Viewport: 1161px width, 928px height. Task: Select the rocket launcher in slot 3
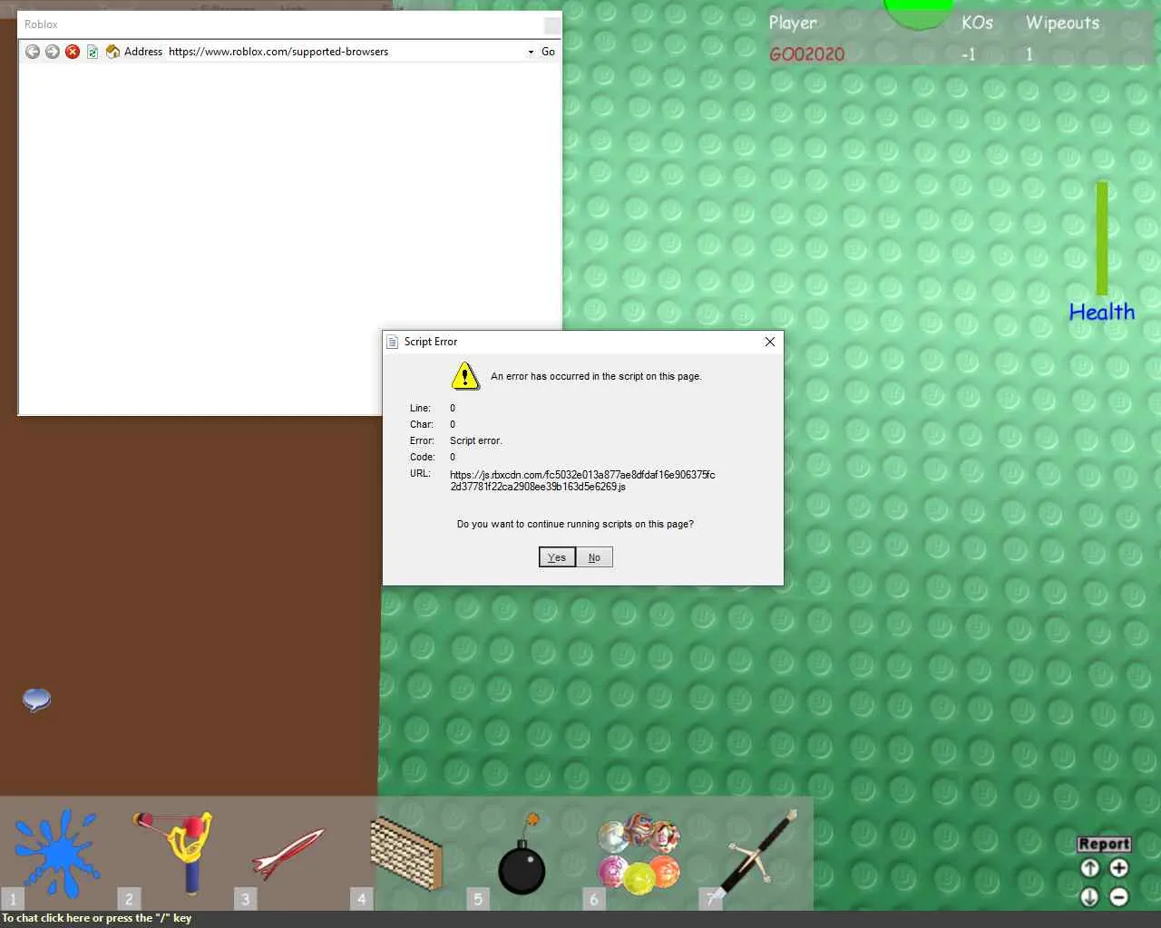(288, 854)
